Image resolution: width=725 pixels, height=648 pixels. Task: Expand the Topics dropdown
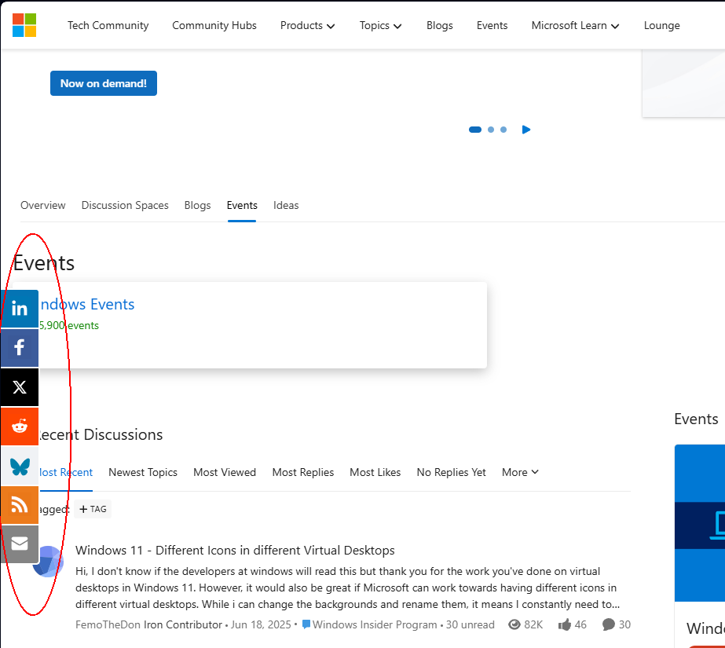tap(380, 25)
